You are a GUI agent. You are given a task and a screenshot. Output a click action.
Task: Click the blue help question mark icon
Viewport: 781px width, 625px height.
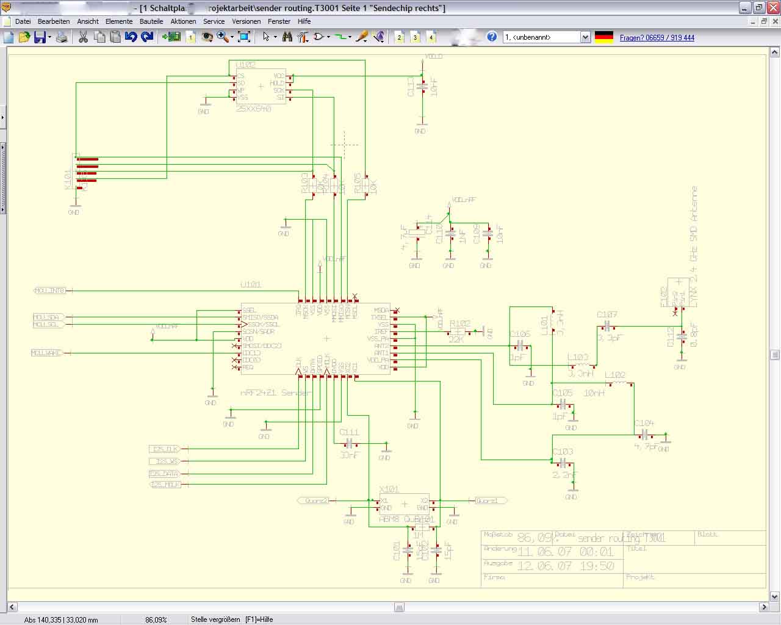pyautogui.click(x=492, y=37)
